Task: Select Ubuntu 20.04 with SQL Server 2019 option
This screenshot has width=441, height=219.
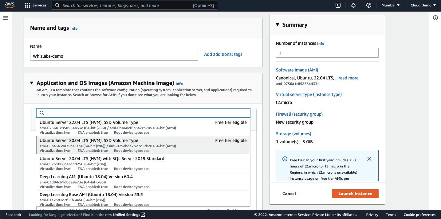Action: click(143, 163)
